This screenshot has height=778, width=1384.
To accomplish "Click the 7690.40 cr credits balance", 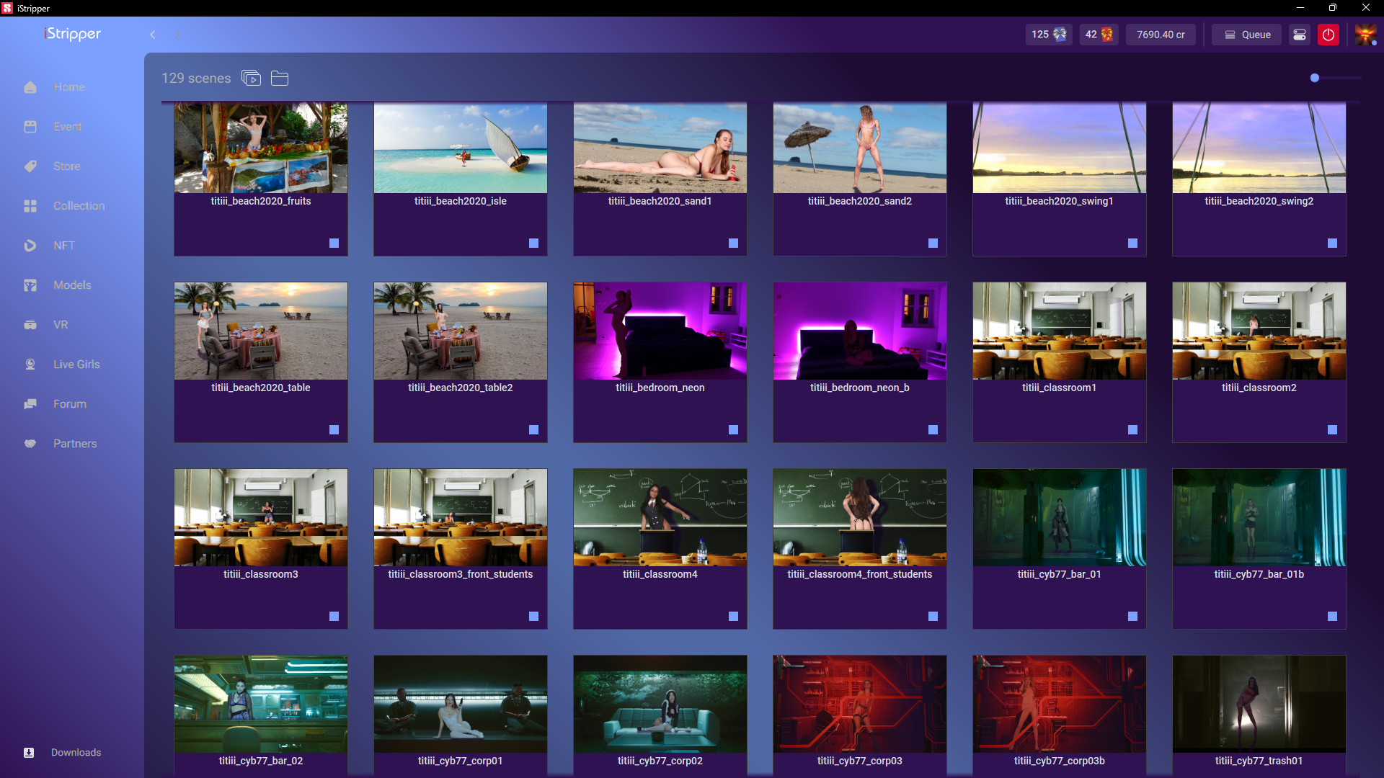I will coord(1161,35).
